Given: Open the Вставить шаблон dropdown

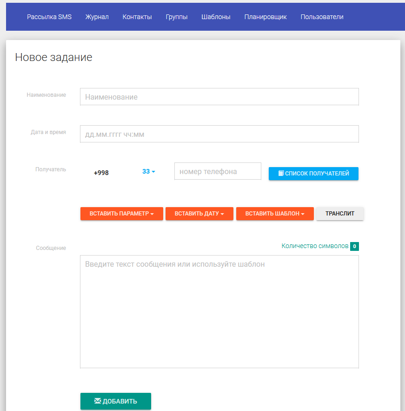Looking at the screenshot, I should (x=275, y=214).
